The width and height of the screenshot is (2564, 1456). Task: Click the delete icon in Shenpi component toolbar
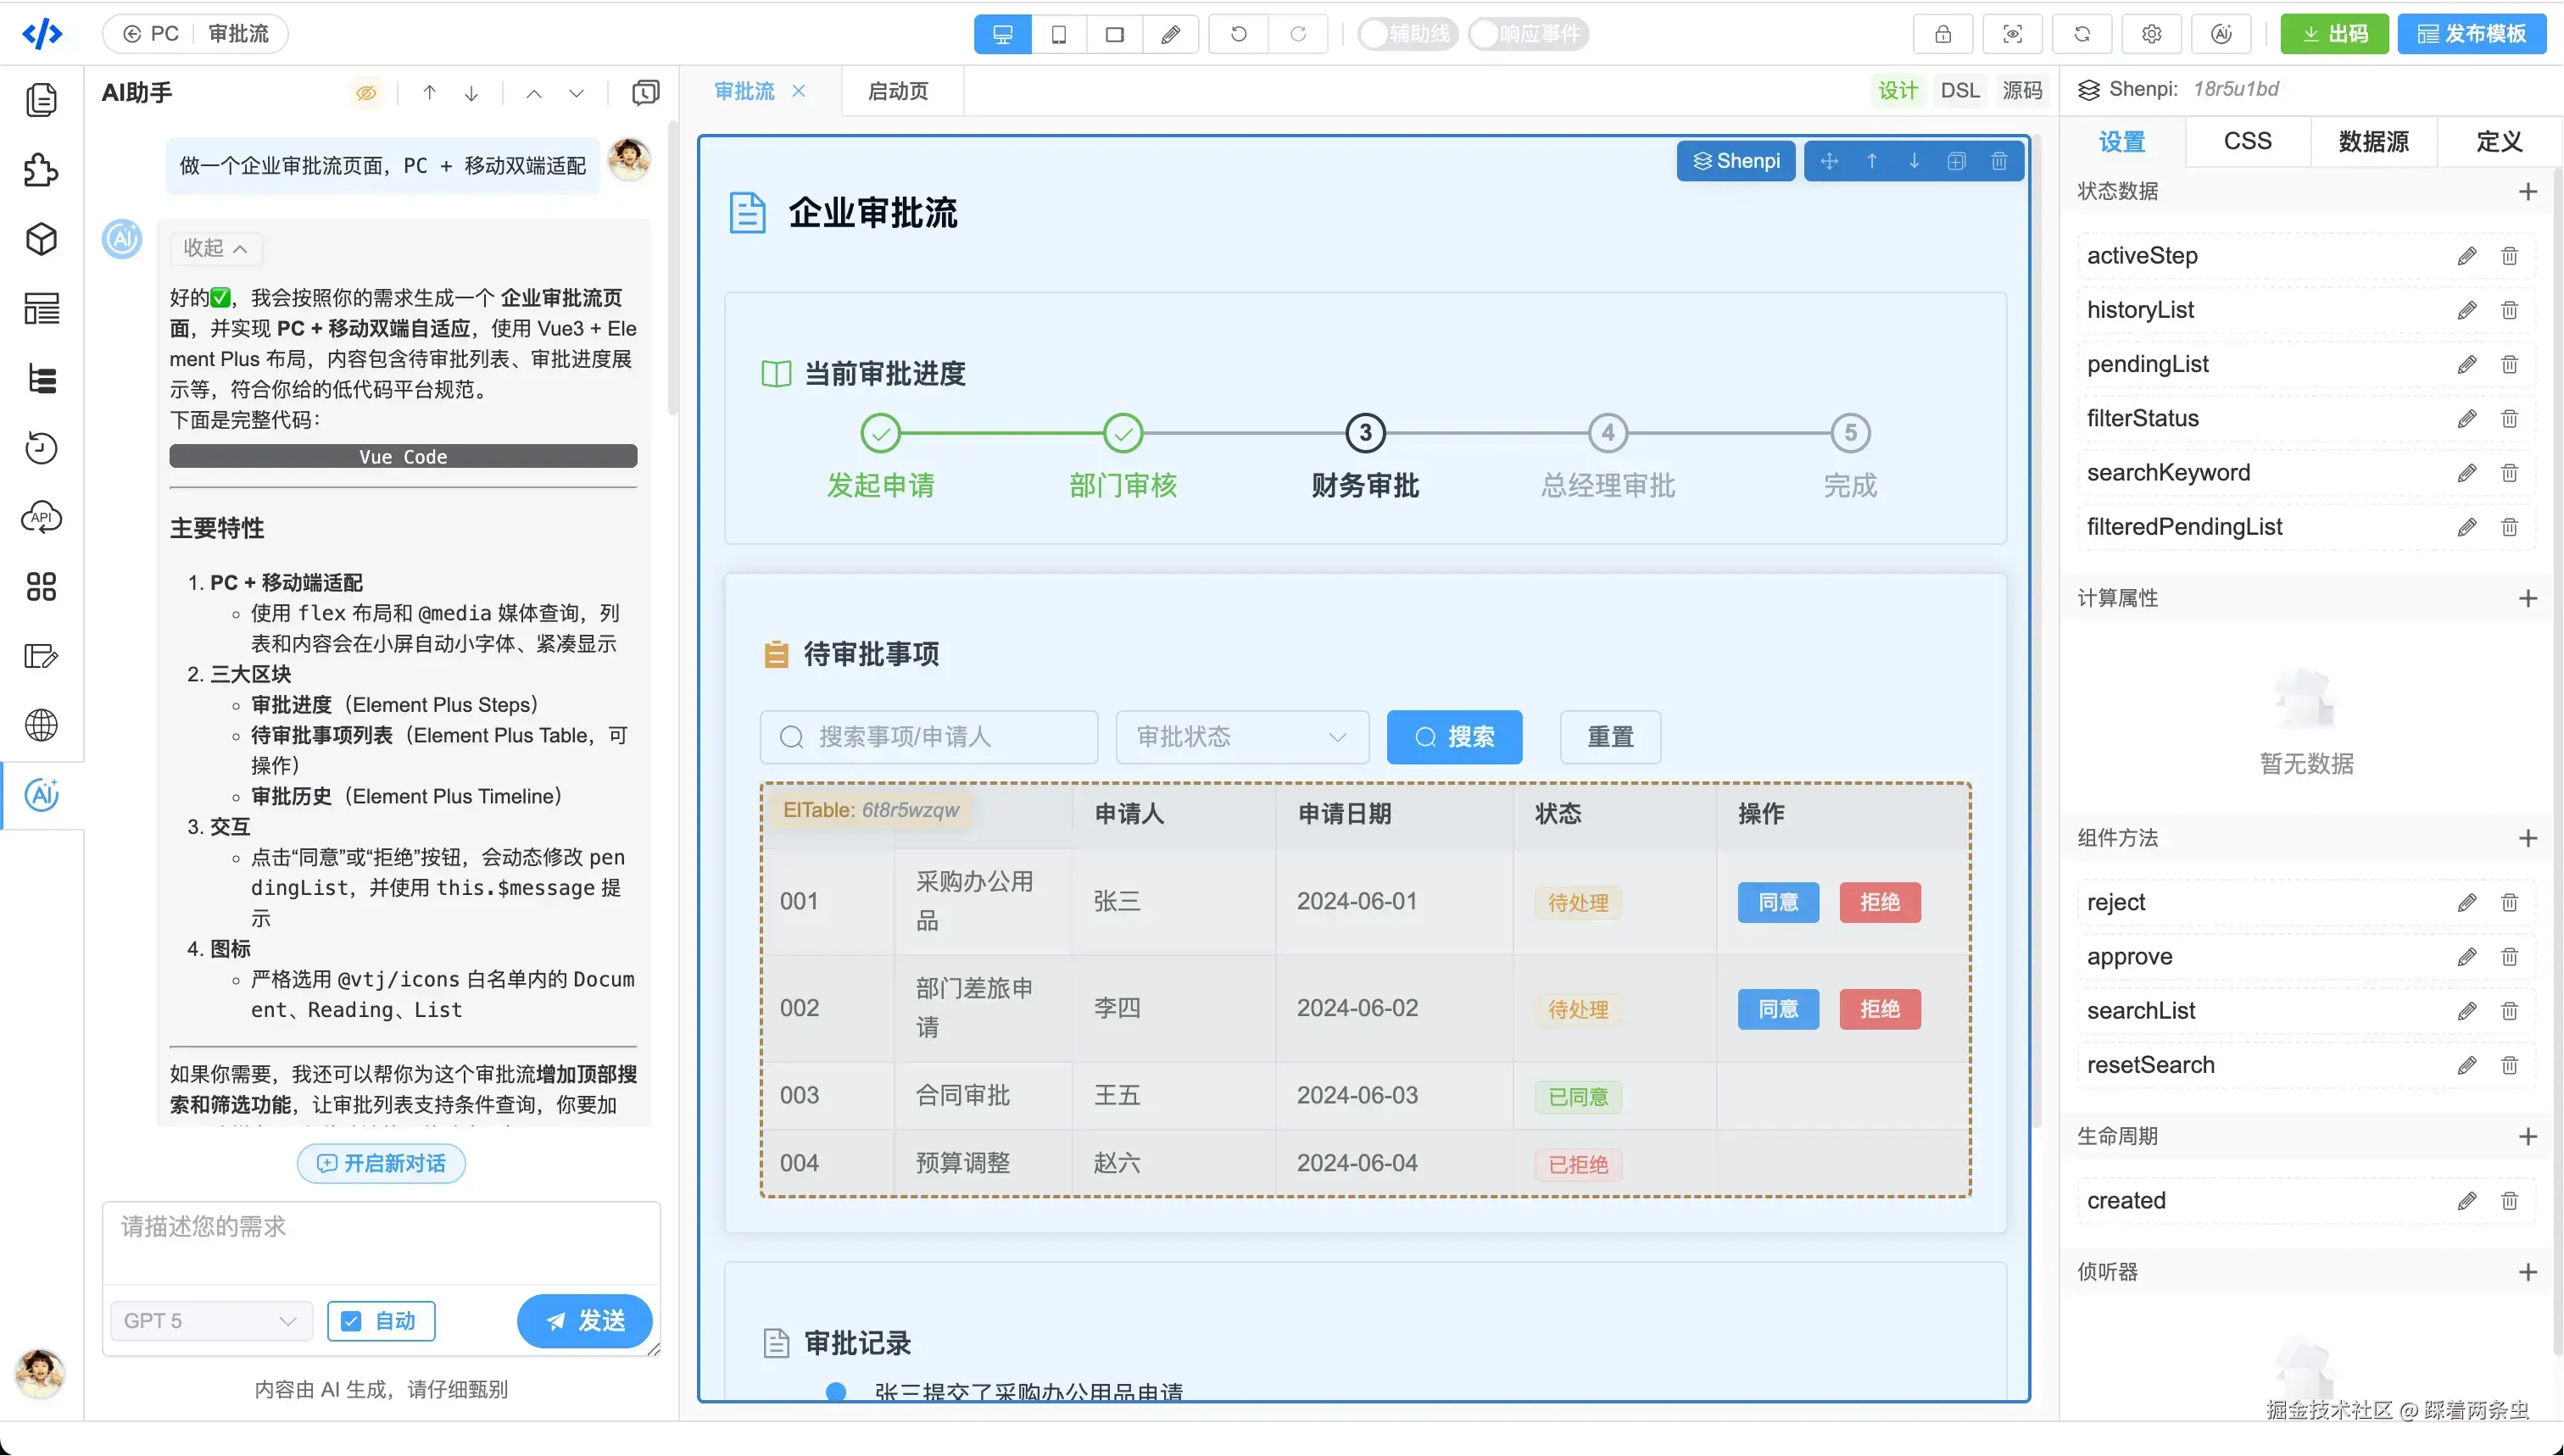tap(1998, 161)
